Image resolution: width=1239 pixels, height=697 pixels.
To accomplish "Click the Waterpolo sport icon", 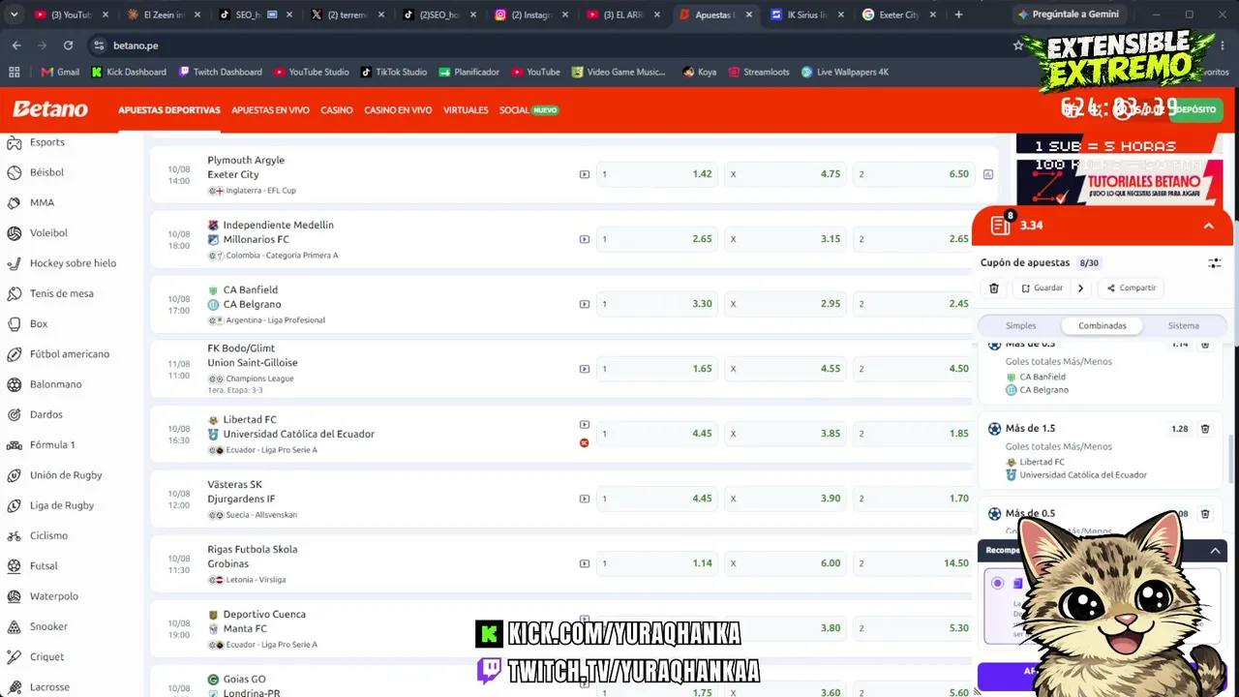I will pyautogui.click(x=14, y=596).
